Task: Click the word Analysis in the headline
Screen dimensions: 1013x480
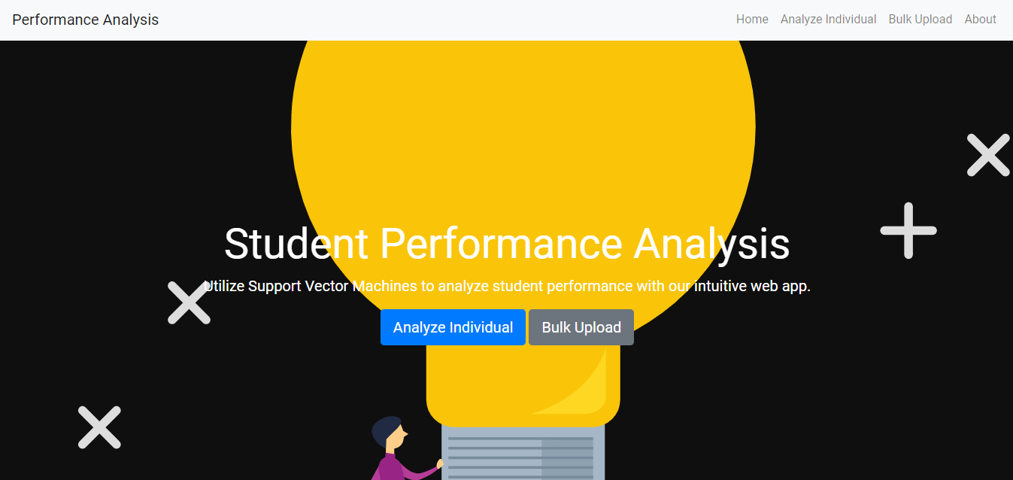Action: [711, 244]
